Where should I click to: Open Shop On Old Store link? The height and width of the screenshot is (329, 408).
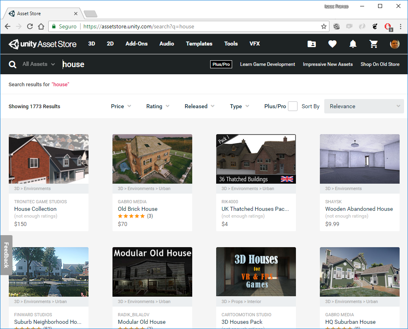(380, 64)
